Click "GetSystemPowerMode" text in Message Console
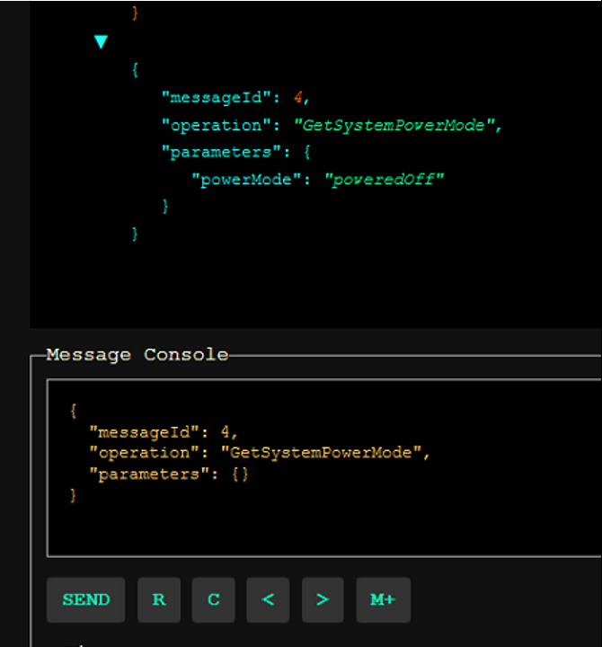Image resolution: width=602 pixels, height=647 pixels. click(x=322, y=453)
